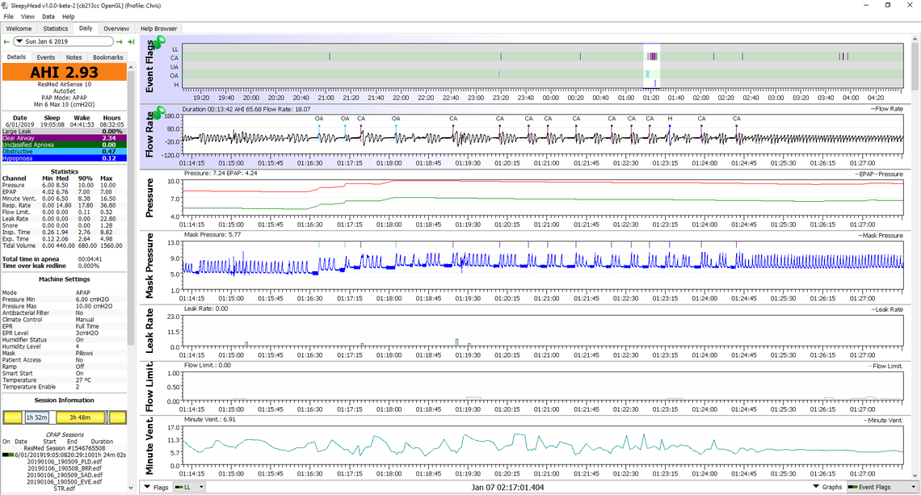
Task: Click the Pressure graph vertical title
Action: click(149, 198)
